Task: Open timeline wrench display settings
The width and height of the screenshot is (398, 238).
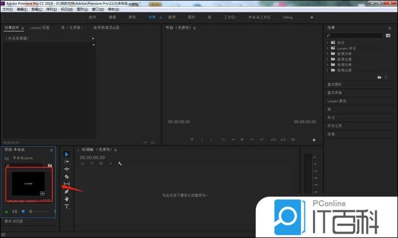Action: (120, 164)
